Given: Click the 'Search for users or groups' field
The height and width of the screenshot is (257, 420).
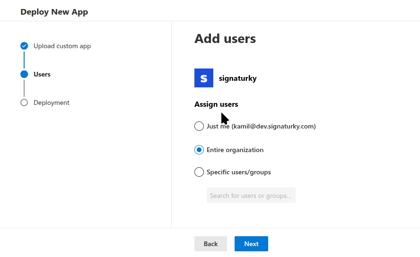Looking at the screenshot, I should [x=251, y=195].
